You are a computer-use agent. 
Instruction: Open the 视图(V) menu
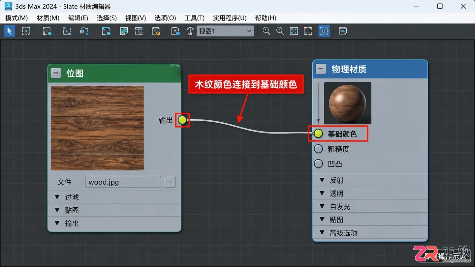pyautogui.click(x=136, y=18)
